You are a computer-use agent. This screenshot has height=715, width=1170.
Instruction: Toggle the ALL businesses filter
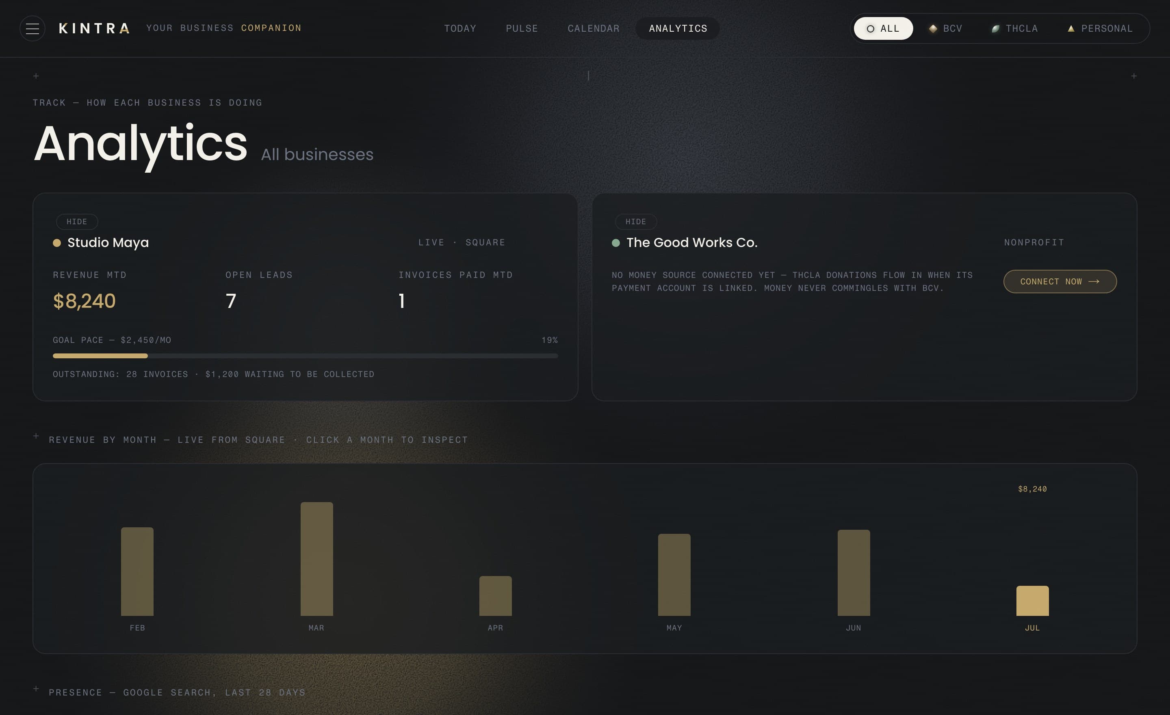[883, 28]
